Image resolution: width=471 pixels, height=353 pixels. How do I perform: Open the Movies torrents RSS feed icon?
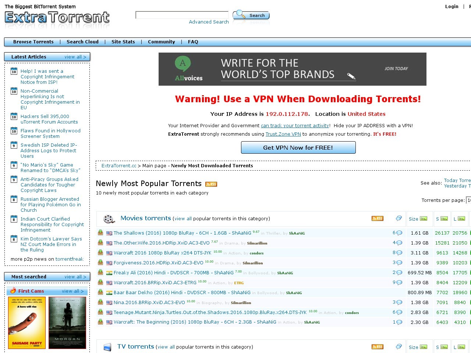pyautogui.click(x=378, y=218)
